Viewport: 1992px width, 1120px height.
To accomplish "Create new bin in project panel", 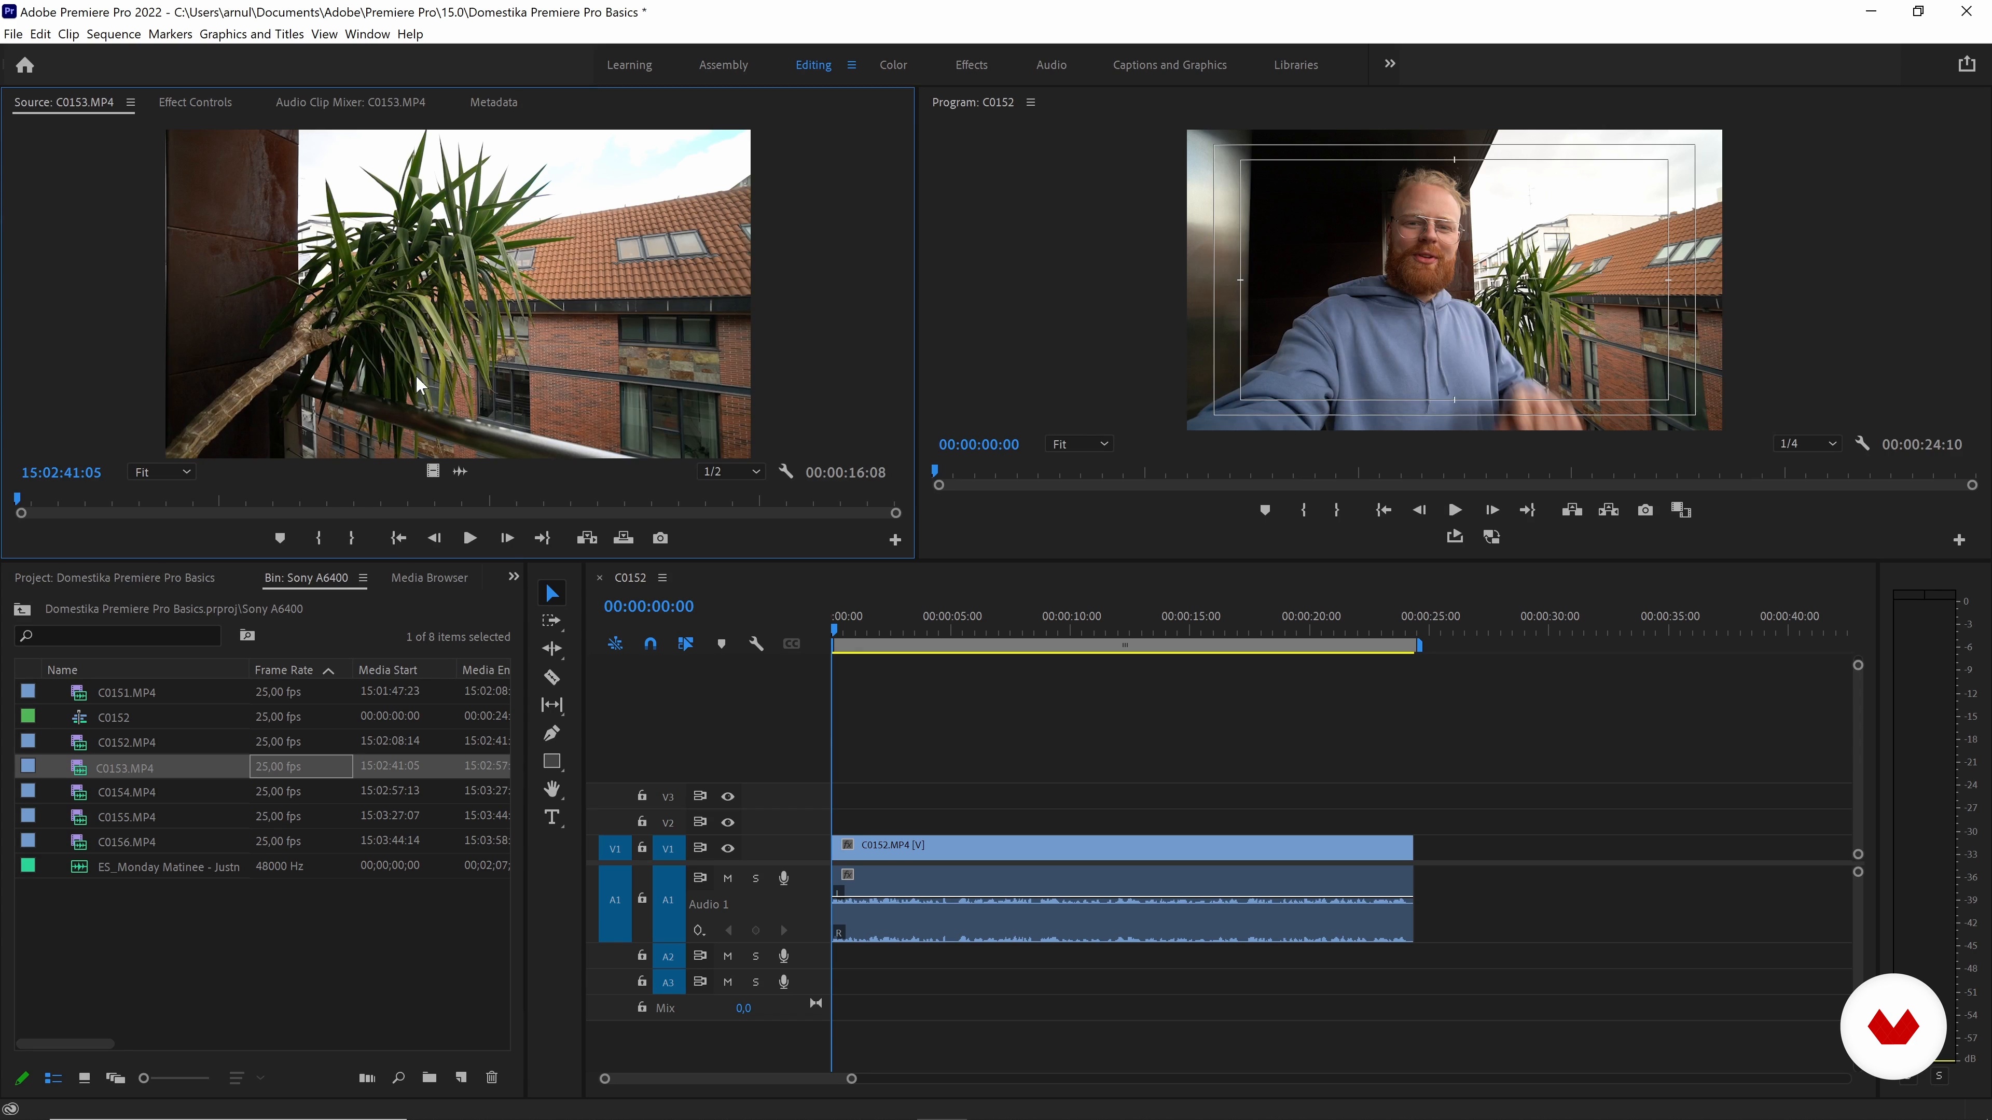I will point(429,1077).
